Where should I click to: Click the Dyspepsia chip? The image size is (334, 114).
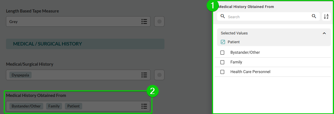(20, 75)
